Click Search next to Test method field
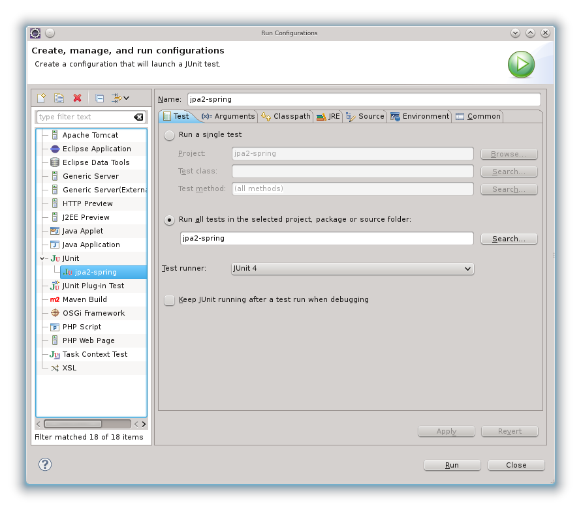The image size is (581, 510). point(509,190)
